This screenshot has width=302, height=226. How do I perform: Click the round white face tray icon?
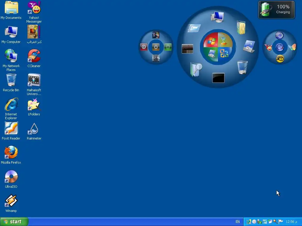tap(254, 222)
